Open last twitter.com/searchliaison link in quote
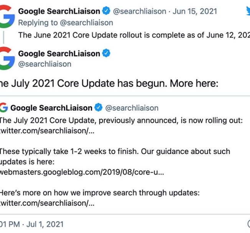This screenshot has width=250, height=233. [x=47, y=203]
